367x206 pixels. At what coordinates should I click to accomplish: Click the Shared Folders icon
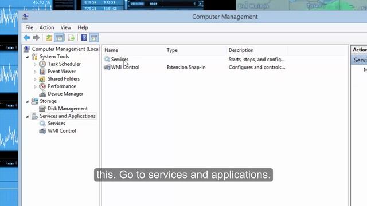click(42, 79)
